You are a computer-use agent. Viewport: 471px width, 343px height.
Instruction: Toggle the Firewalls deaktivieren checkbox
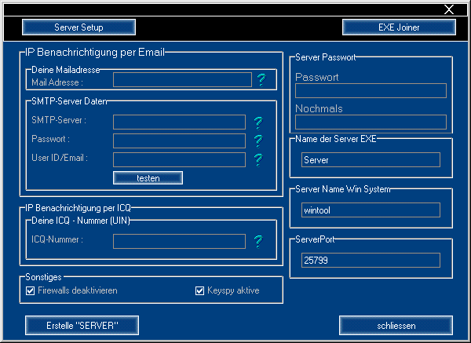tap(31, 291)
